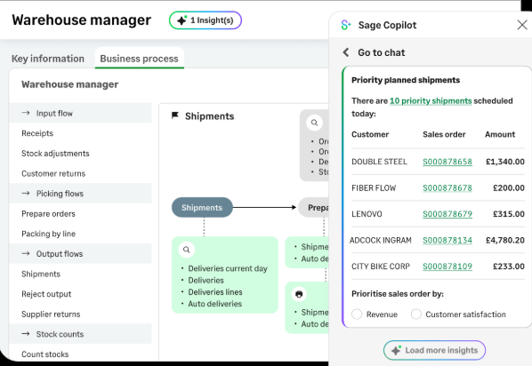The width and height of the screenshot is (532, 366).
Task: Open Reject output in the sidebar
Action: click(x=46, y=294)
